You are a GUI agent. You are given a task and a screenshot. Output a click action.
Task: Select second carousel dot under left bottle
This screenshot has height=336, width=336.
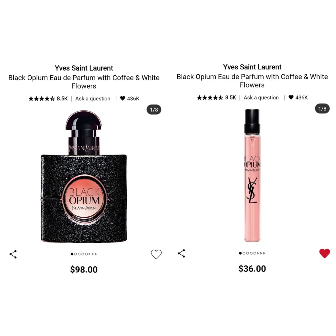click(x=75, y=254)
